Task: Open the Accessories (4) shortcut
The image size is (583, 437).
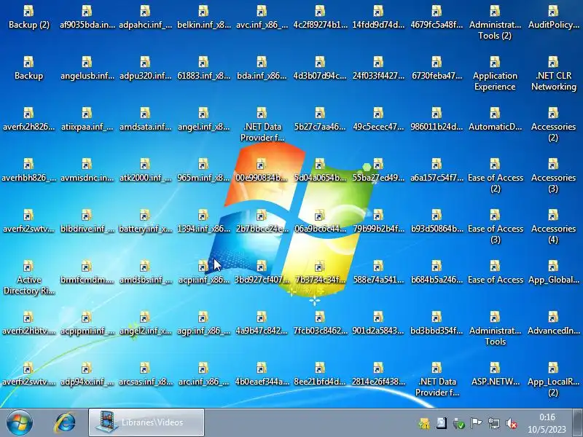Action: pyautogui.click(x=553, y=227)
